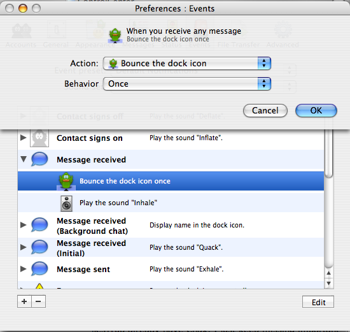Click the duck icon in sheet header
Viewport: 350px width, 332px height.
[115, 36]
